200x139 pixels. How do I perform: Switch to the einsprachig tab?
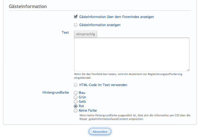click(x=86, y=34)
